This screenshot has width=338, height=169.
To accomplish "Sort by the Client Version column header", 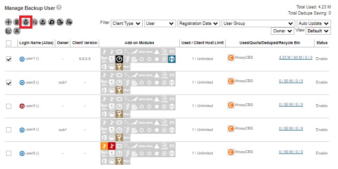I will click(x=84, y=43).
